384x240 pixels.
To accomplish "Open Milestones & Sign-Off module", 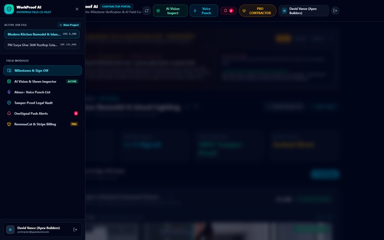I will [42, 70].
